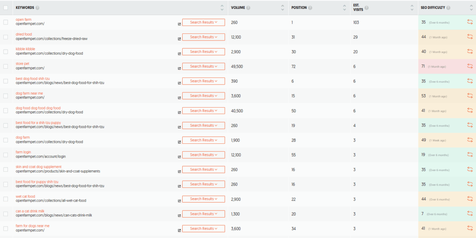Open the 'can a cat drink milk' keyword link
Screen dimensions: 476x238
[30, 211]
